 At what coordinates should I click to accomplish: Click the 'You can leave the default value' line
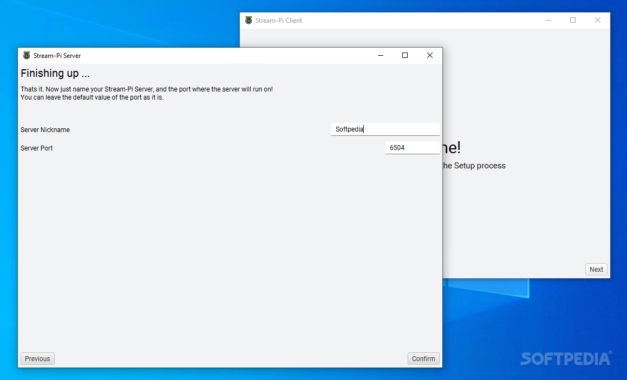(93, 97)
